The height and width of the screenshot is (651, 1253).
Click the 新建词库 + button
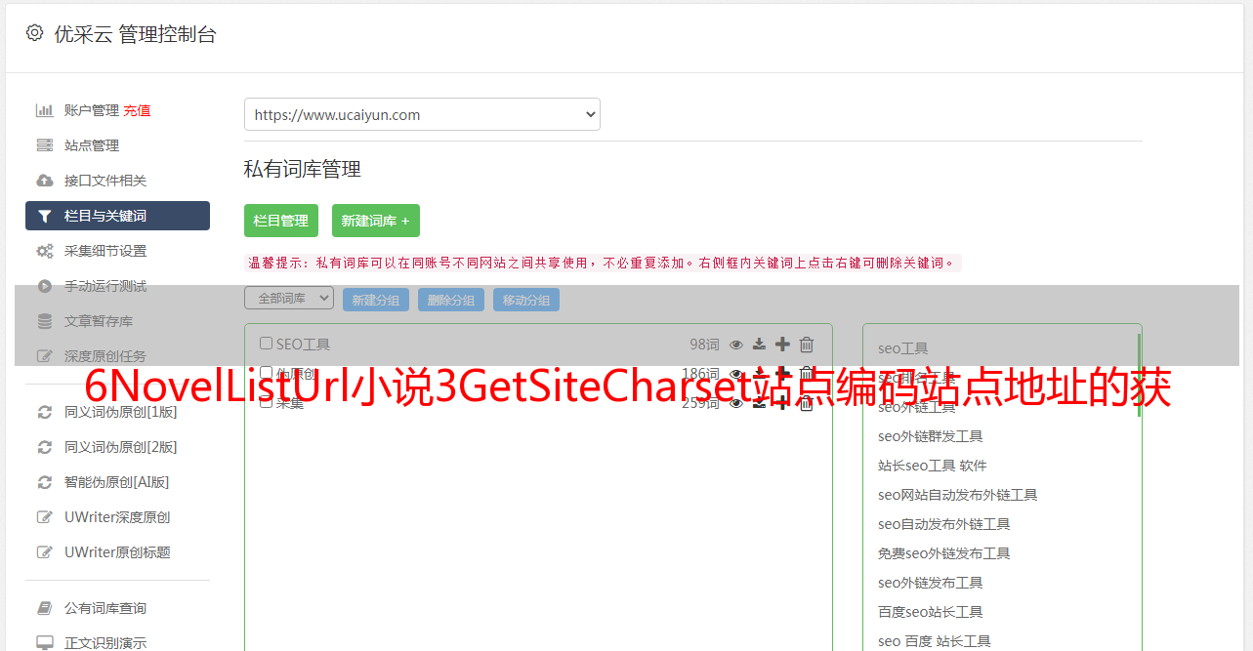pos(376,221)
